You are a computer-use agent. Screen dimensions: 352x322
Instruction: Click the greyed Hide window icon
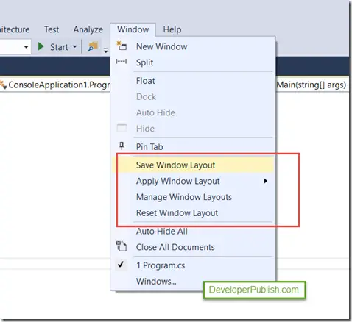122,128
